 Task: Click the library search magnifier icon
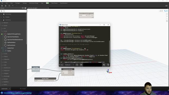pos(1,11)
